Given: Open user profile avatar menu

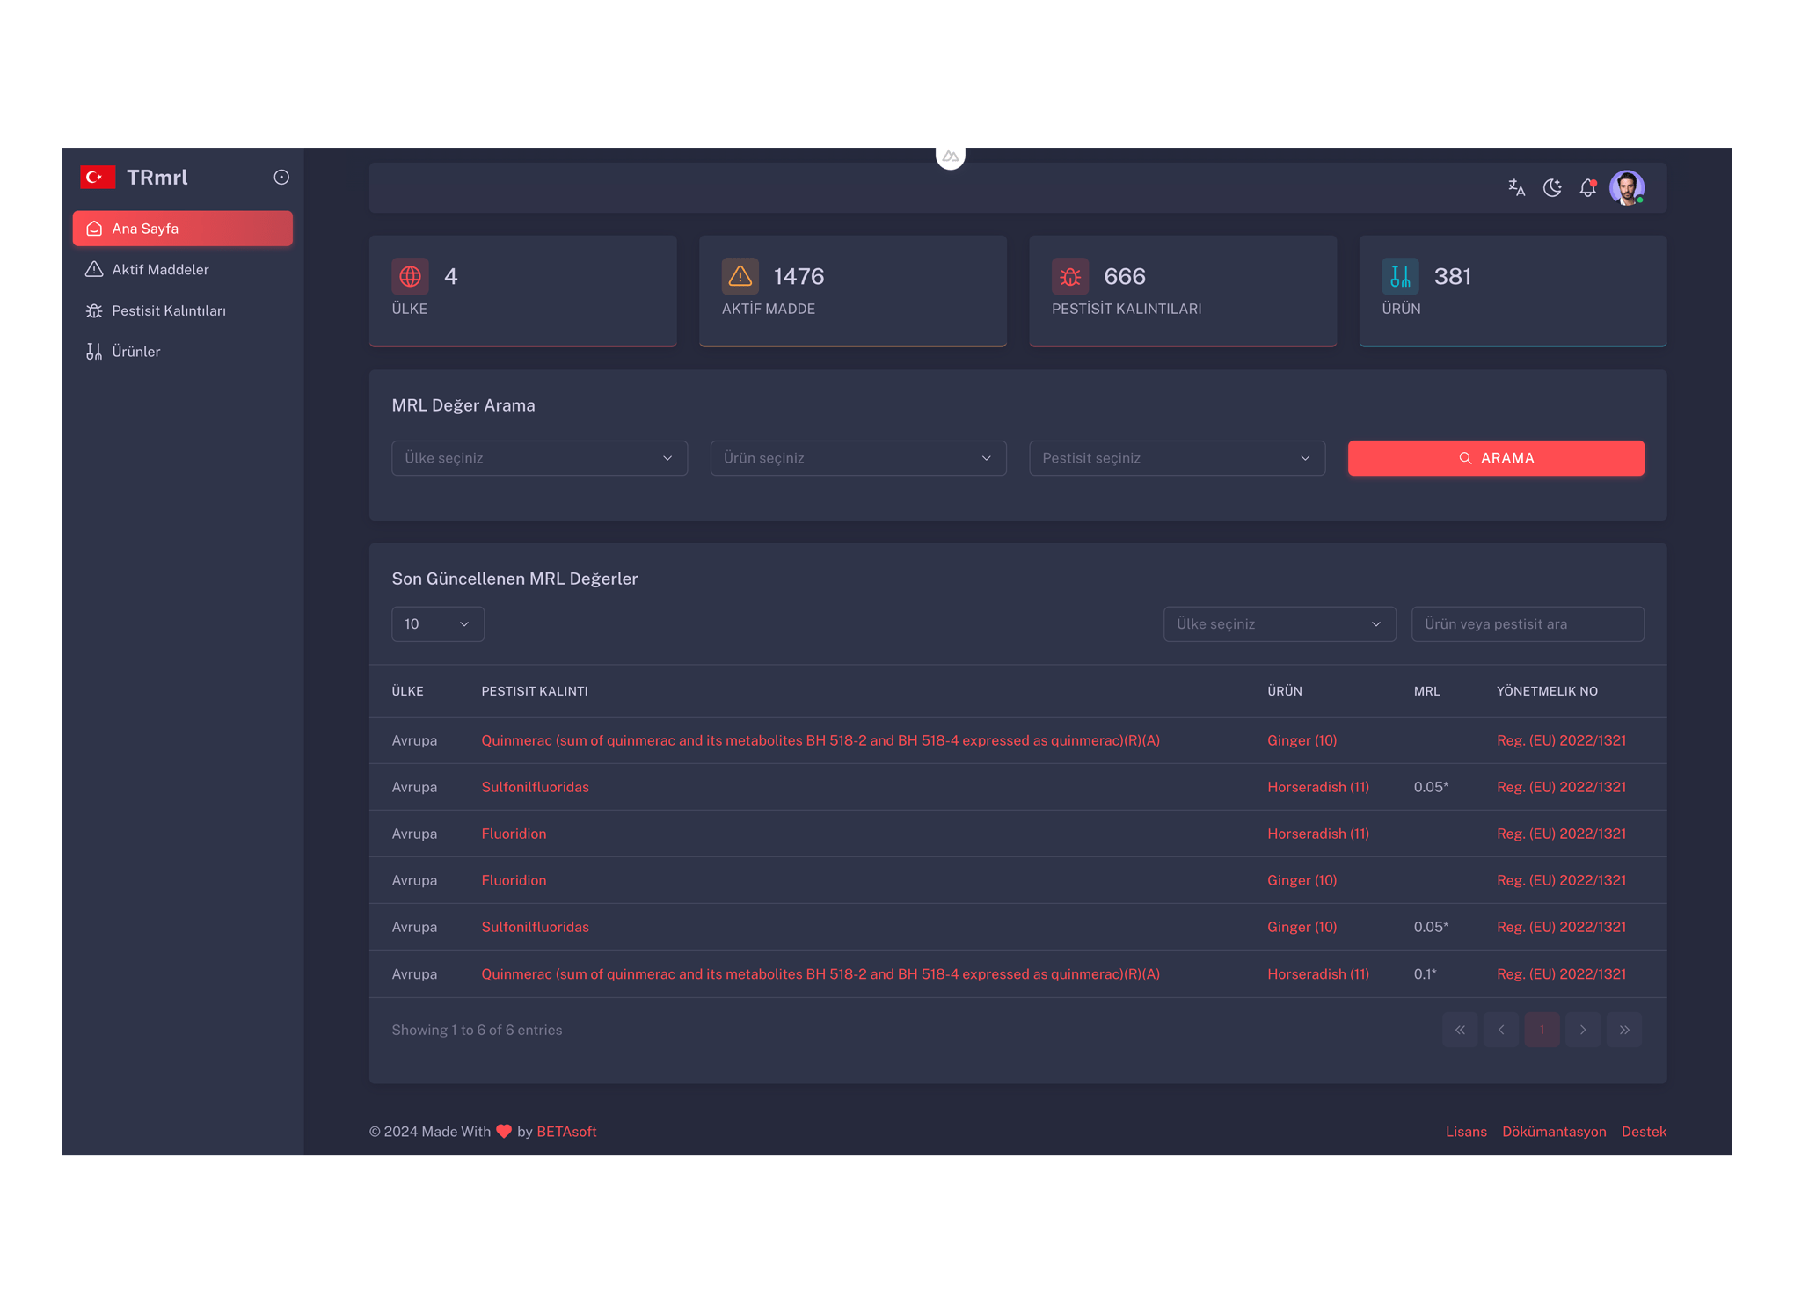Looking at the screenshot, I should pyautogui.click(x=1626, y=187).
